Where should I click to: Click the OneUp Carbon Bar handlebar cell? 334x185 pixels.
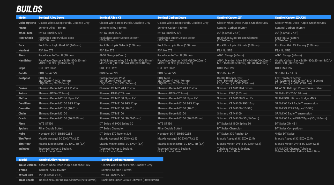303,62
